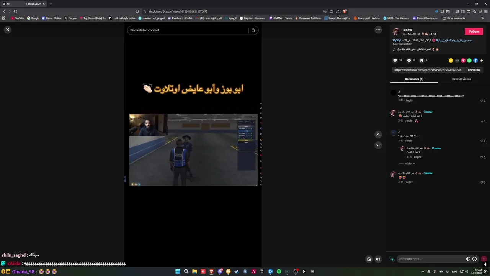Open File Explorer from the taskbar
This screenshot has height=276, width=490.
click(194, 271)
